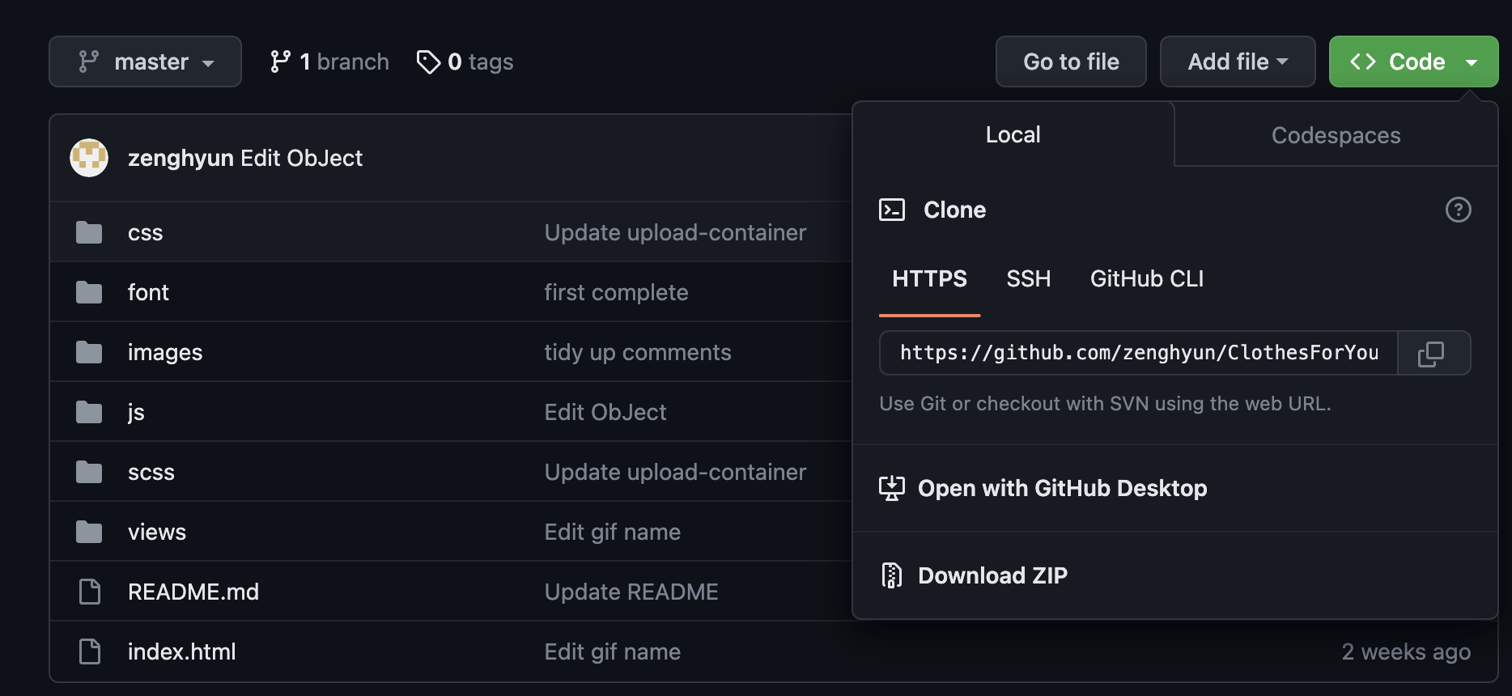Click Download ZIP
This screenshot has width=1512, height=696.
[x=1175, y=575]
